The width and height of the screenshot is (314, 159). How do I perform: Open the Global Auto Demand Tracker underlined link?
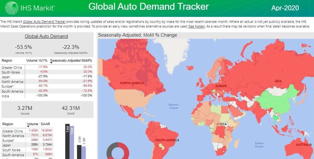pyautogui.click(x=44, y=22)
